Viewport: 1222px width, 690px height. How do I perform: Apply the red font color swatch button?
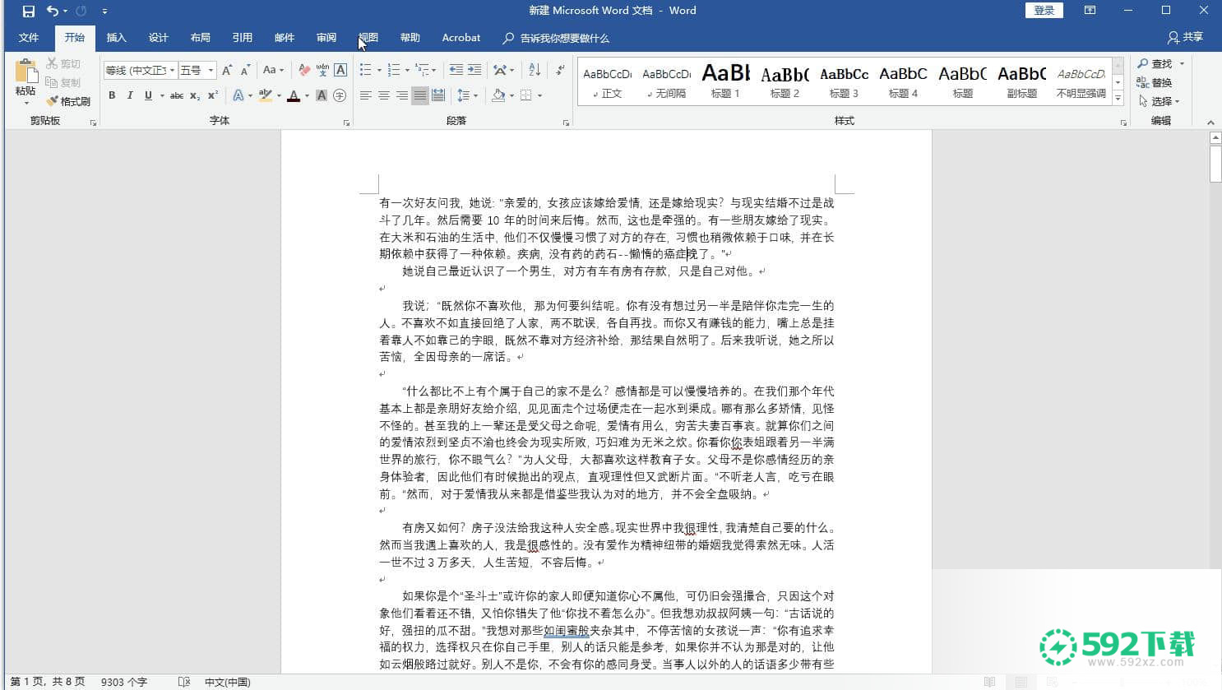coord(294,95)
